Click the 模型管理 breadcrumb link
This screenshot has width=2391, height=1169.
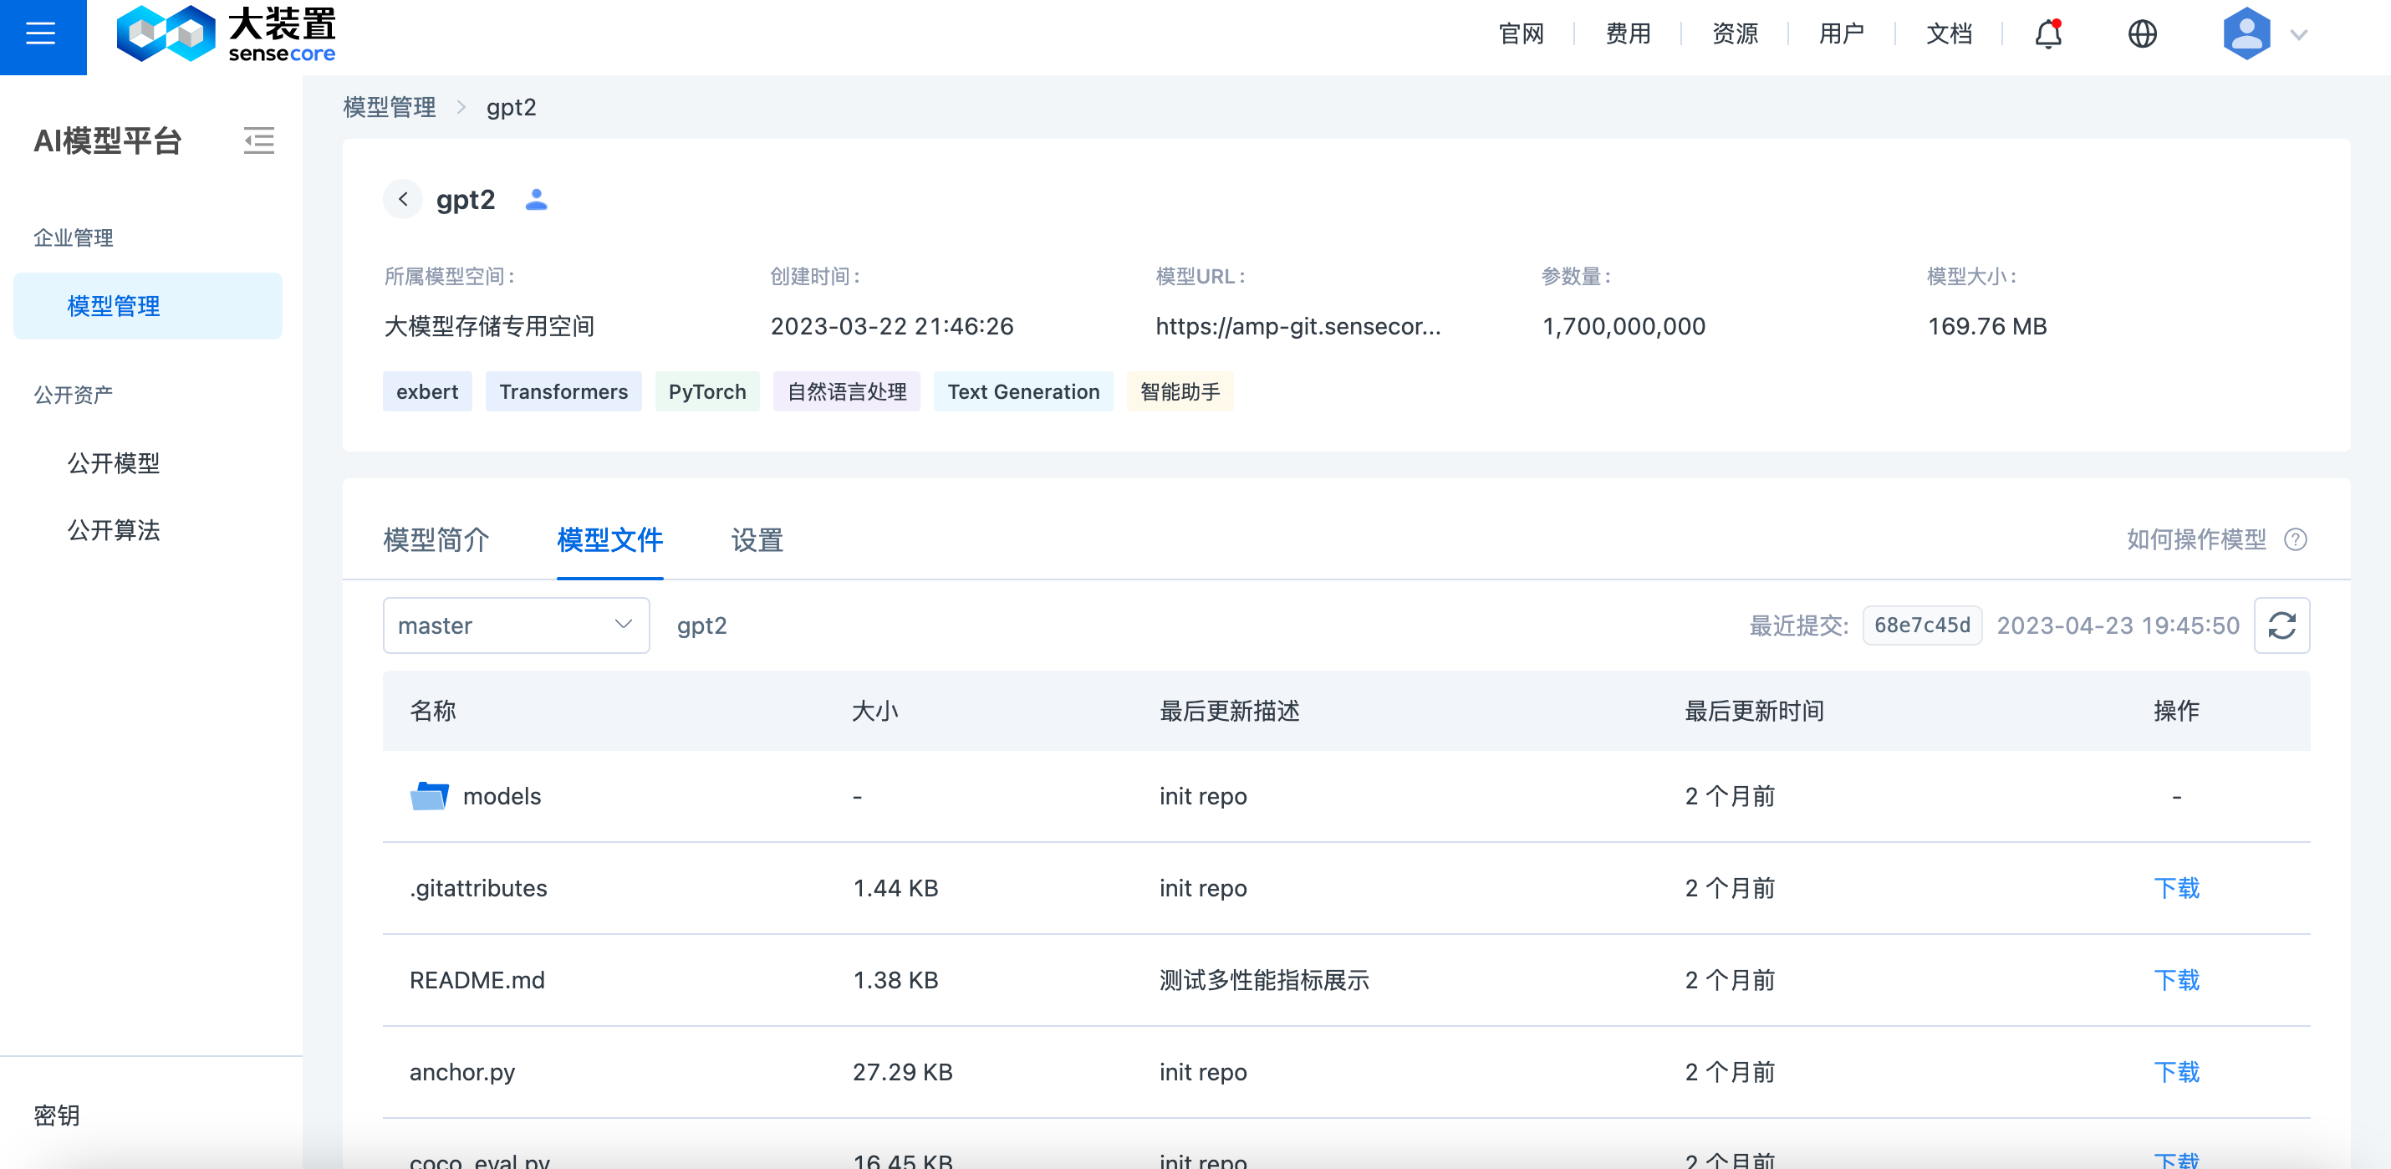coord(389,108)
